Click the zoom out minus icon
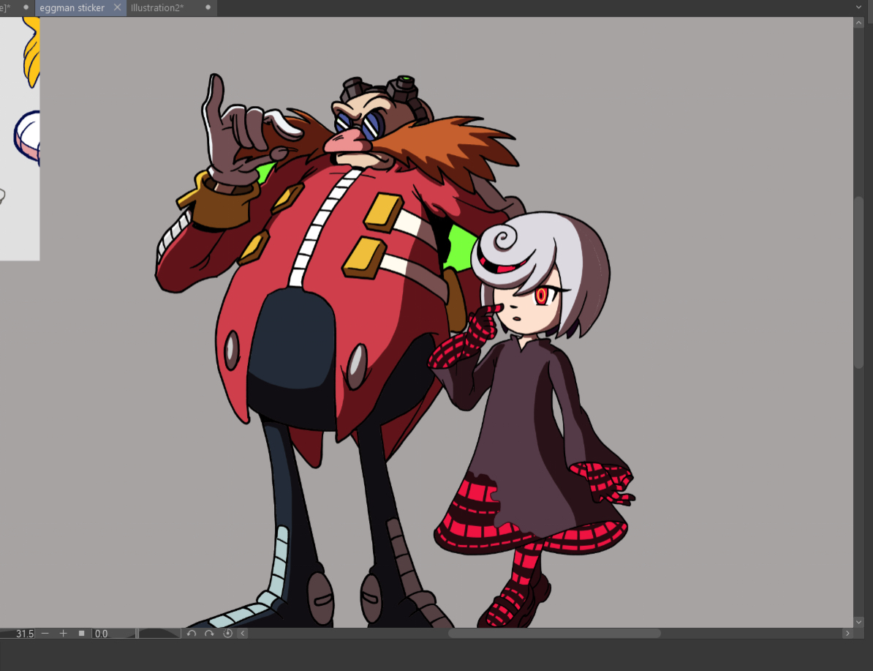This screenshot has width=873, height=671. point(45,633)
